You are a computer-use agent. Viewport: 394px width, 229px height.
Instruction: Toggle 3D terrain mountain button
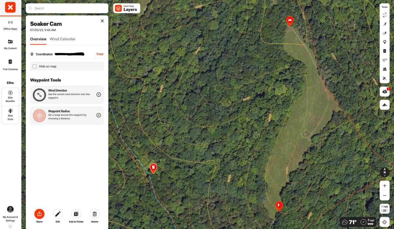384,105
